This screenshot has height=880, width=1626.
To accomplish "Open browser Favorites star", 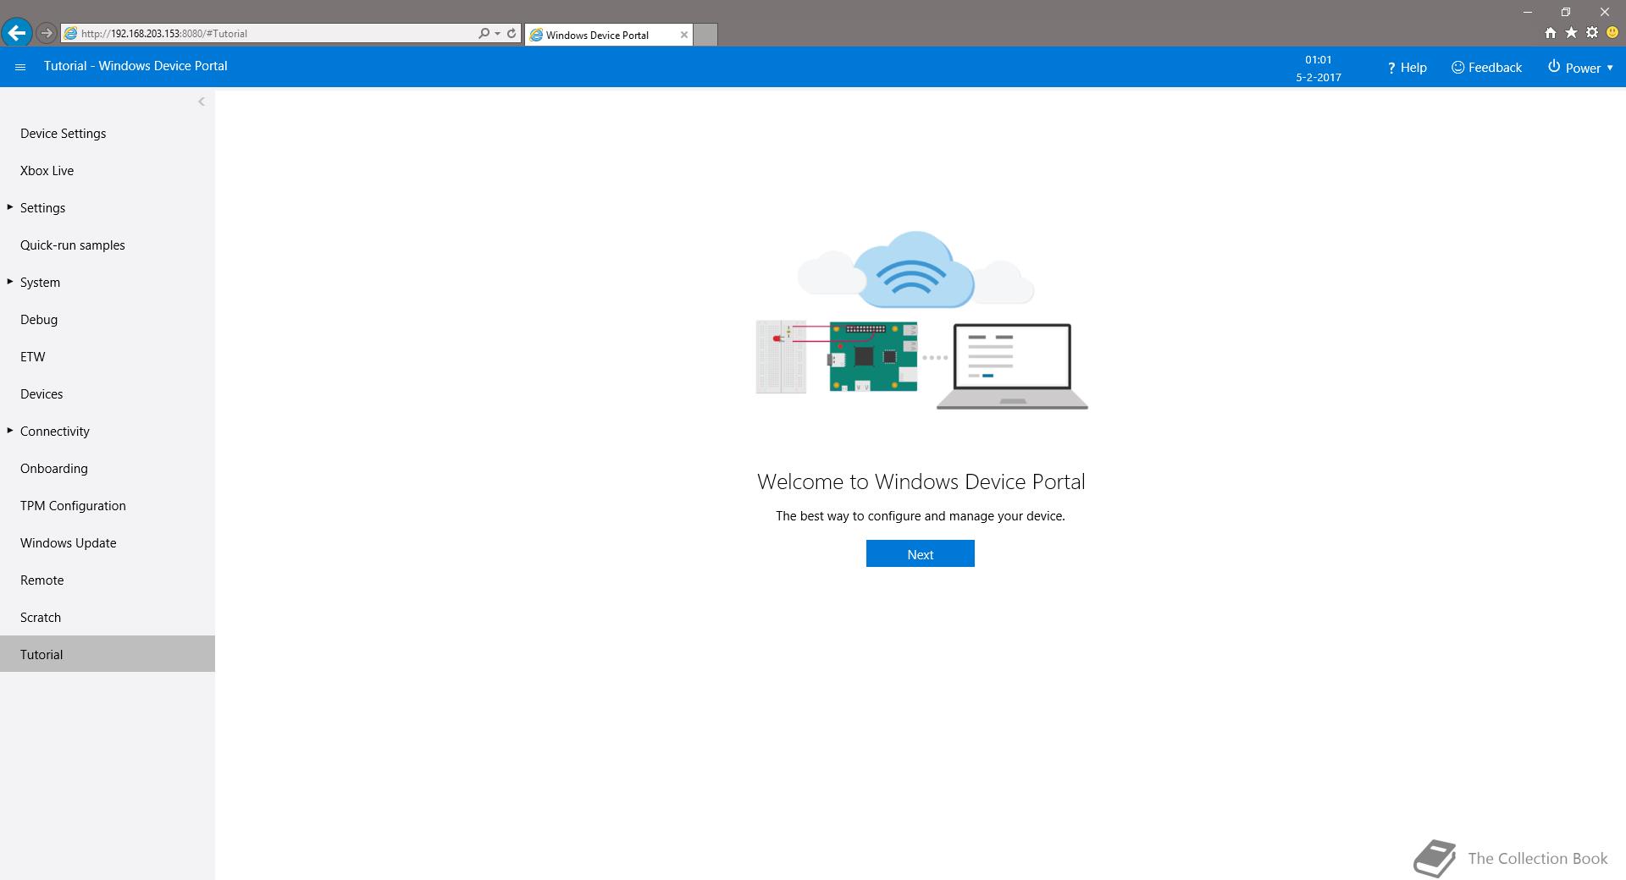I will (x=1571, y=33).
